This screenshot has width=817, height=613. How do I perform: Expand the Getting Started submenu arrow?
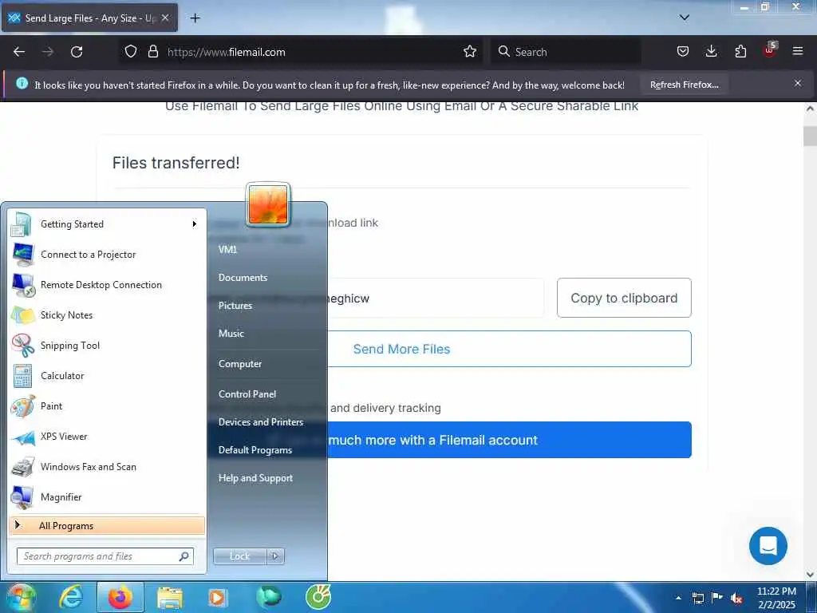(195, 224)
